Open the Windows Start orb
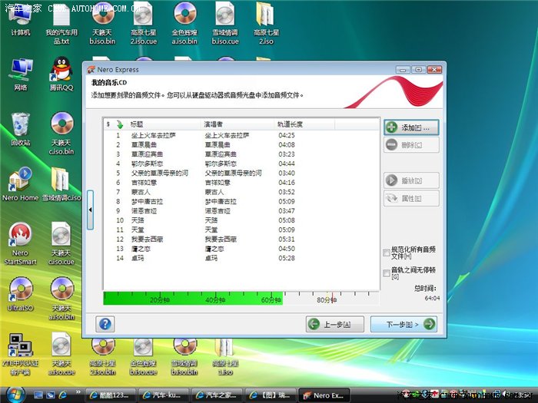 coord(15,395)
